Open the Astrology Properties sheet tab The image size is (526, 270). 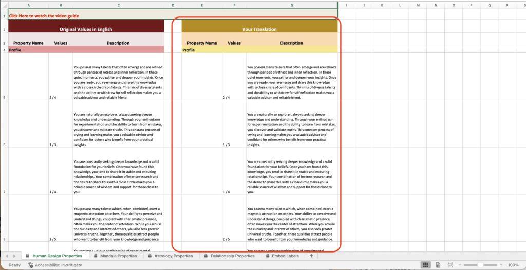click(x=174, y=256)
